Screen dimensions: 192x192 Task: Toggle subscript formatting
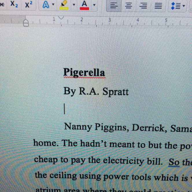14,4
